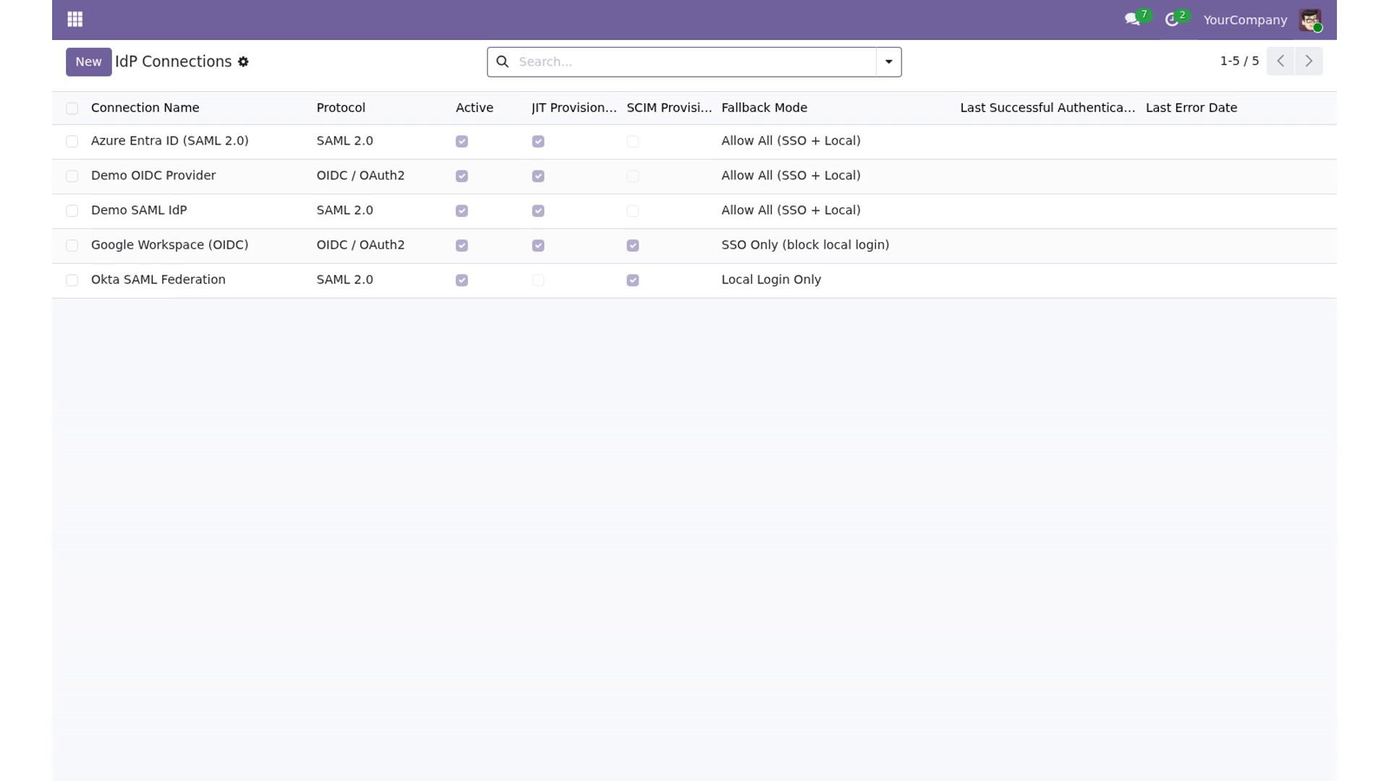Toggle SCIM Provisioning for Okta SAML Federation
Viewport: 1389px width, 781px height.
pos(632,281)
